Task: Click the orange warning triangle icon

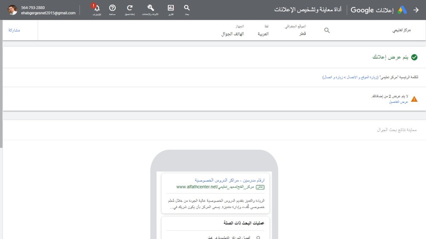Action: point(414,99)
